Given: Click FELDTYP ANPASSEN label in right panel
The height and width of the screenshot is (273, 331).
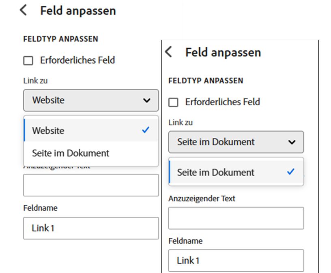Looking at the screenshot, I should [206, 81].
